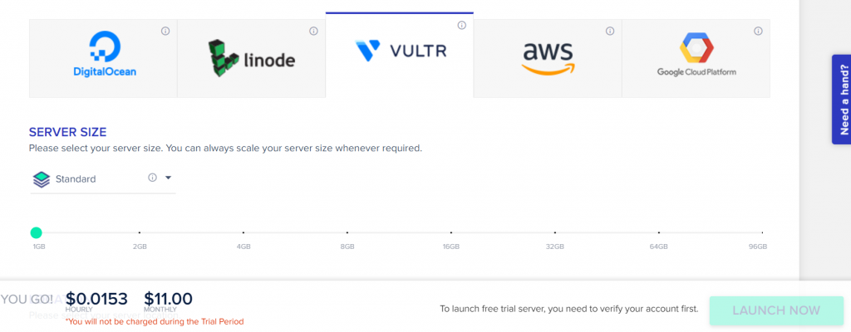Screen dimensions: 851x332
Task: Click the green 1GB slider handle
Action: click(x=36, y=232)
